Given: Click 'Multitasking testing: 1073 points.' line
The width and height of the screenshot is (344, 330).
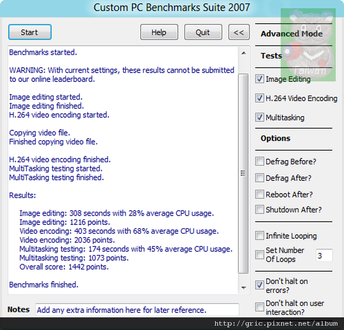Looking at the screenshot, I should [74, 258].
